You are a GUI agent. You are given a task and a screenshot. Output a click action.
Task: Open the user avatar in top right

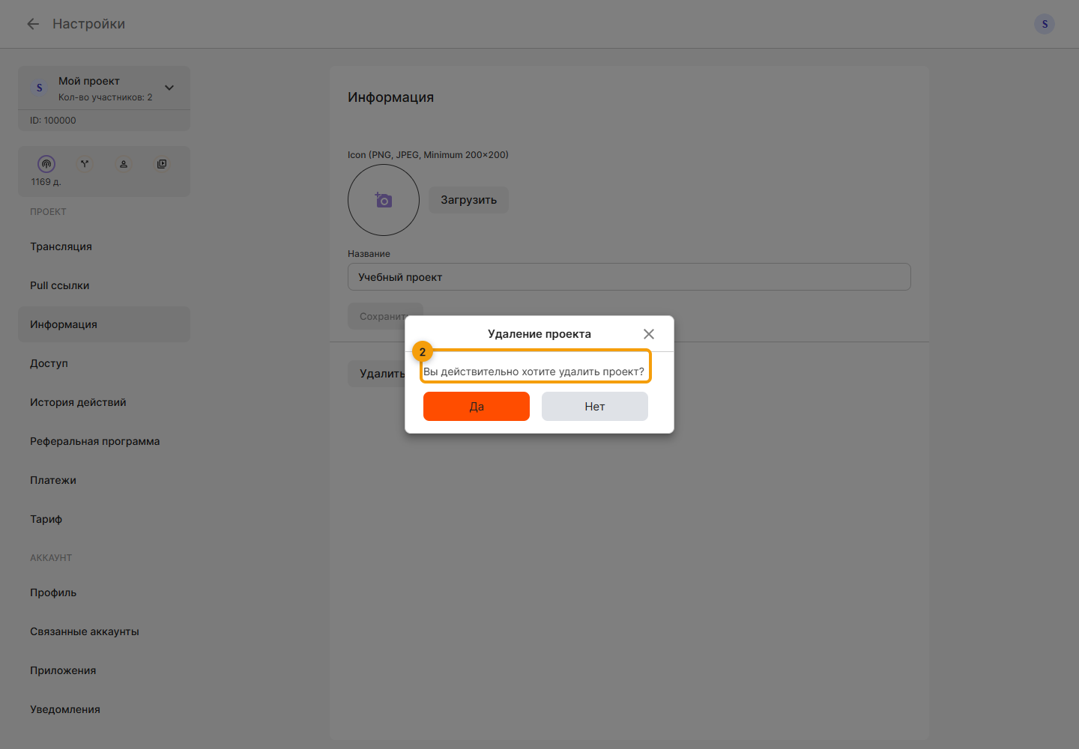coord(1045,24)
